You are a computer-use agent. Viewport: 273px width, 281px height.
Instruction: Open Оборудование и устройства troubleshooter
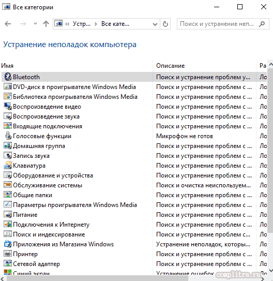[x=53, y=175]
